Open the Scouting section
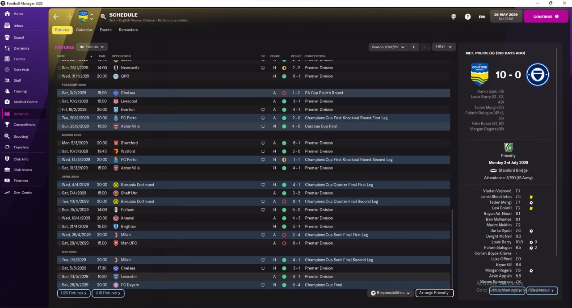The height and width of the screenshot is (308, 572). pos(24,136)
